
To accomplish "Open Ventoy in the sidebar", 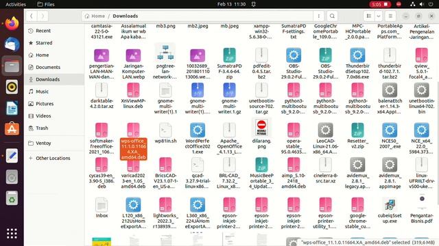I will tap(54, 143).
